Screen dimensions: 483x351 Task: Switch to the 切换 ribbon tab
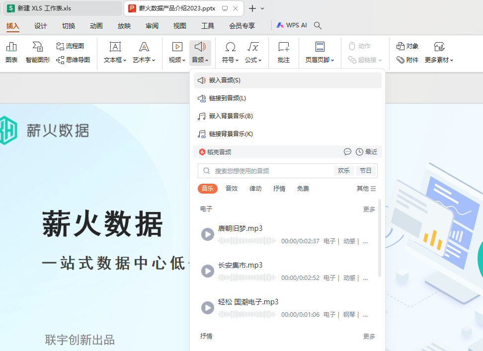coord(69,26)
